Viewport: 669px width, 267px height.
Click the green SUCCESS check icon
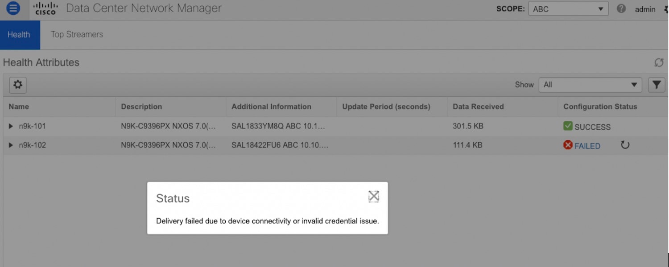[568, 126]
